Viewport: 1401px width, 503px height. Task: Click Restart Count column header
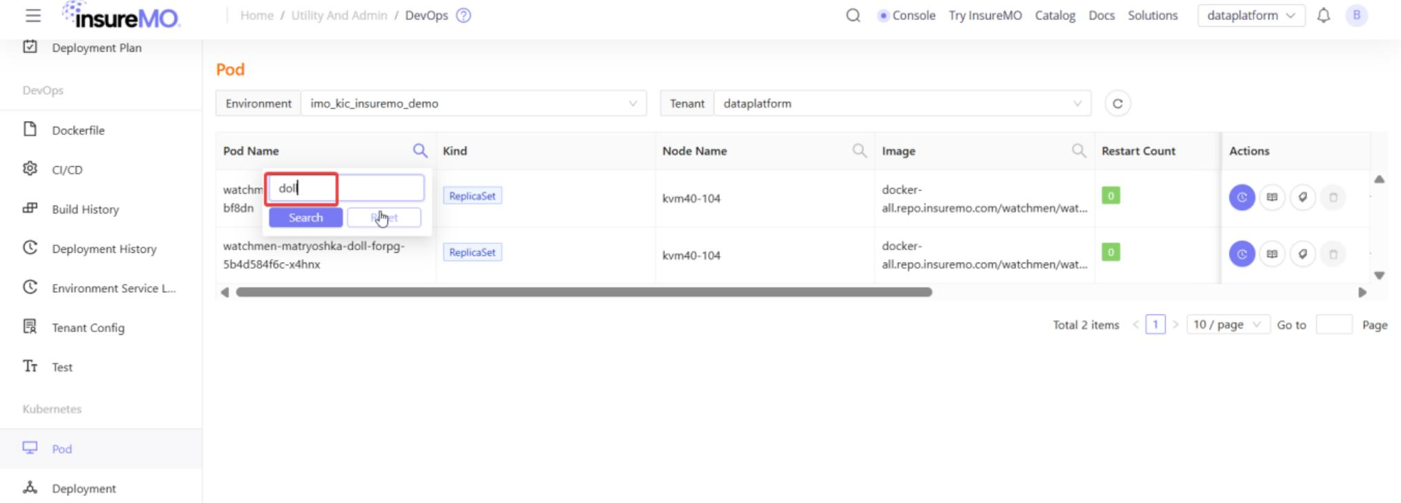pyautogui.click(x=1138, y=151)
